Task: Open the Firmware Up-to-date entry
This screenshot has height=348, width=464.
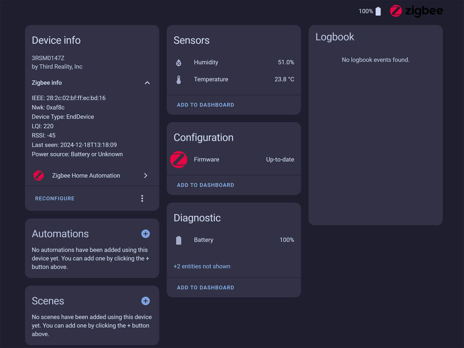Action: (x=280, y=159)
